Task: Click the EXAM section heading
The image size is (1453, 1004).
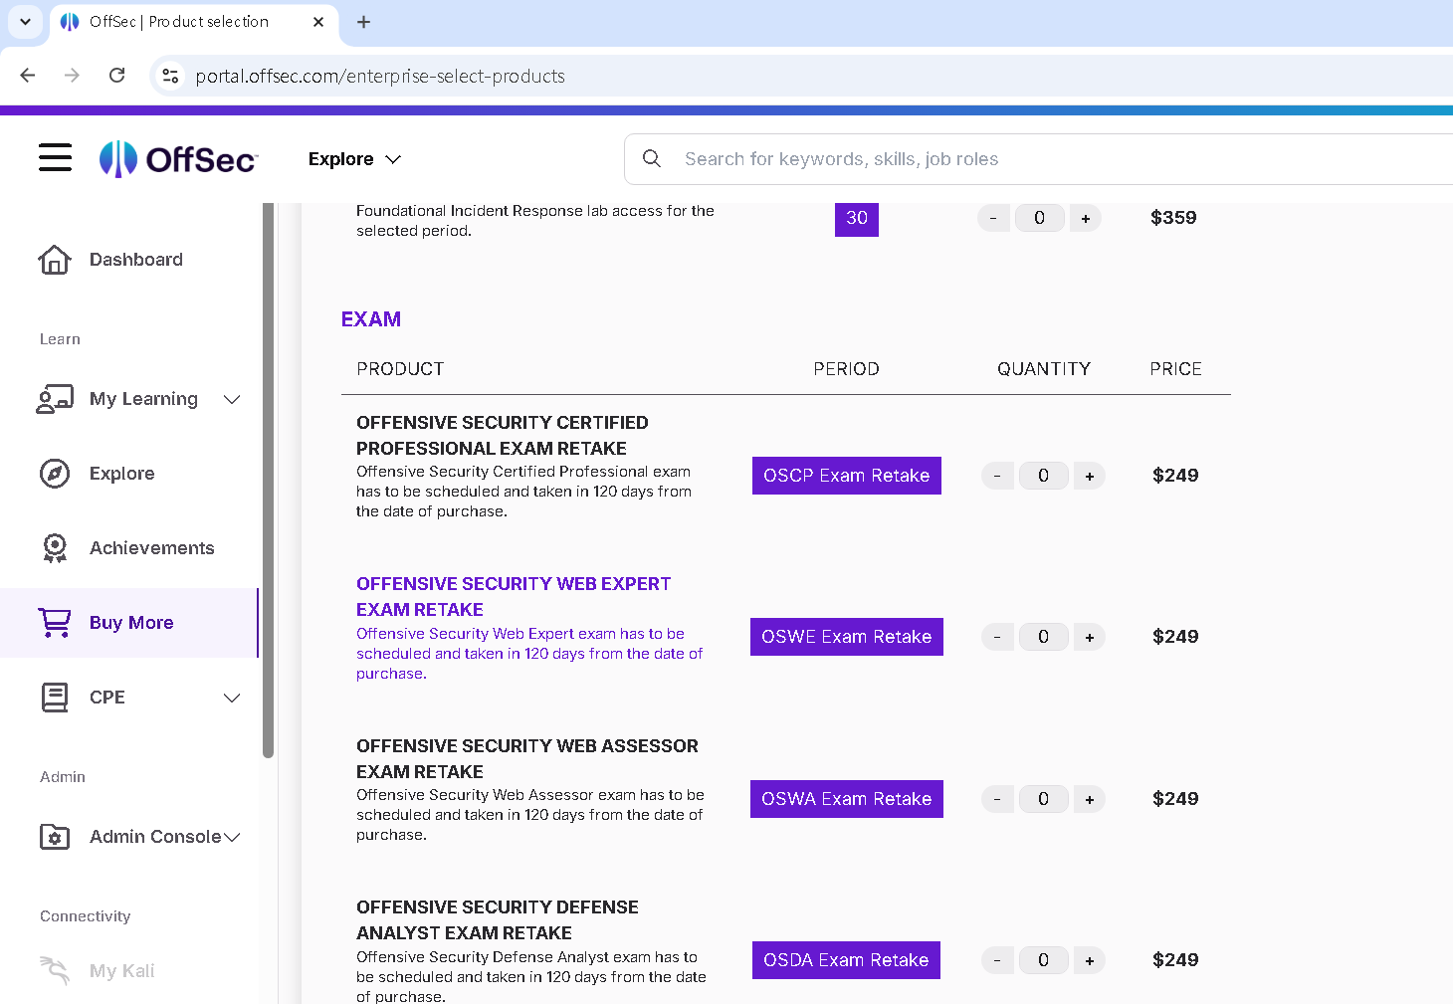Action: 371,319
